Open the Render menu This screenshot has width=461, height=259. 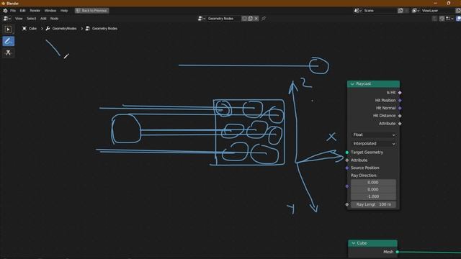pos(35,11)
